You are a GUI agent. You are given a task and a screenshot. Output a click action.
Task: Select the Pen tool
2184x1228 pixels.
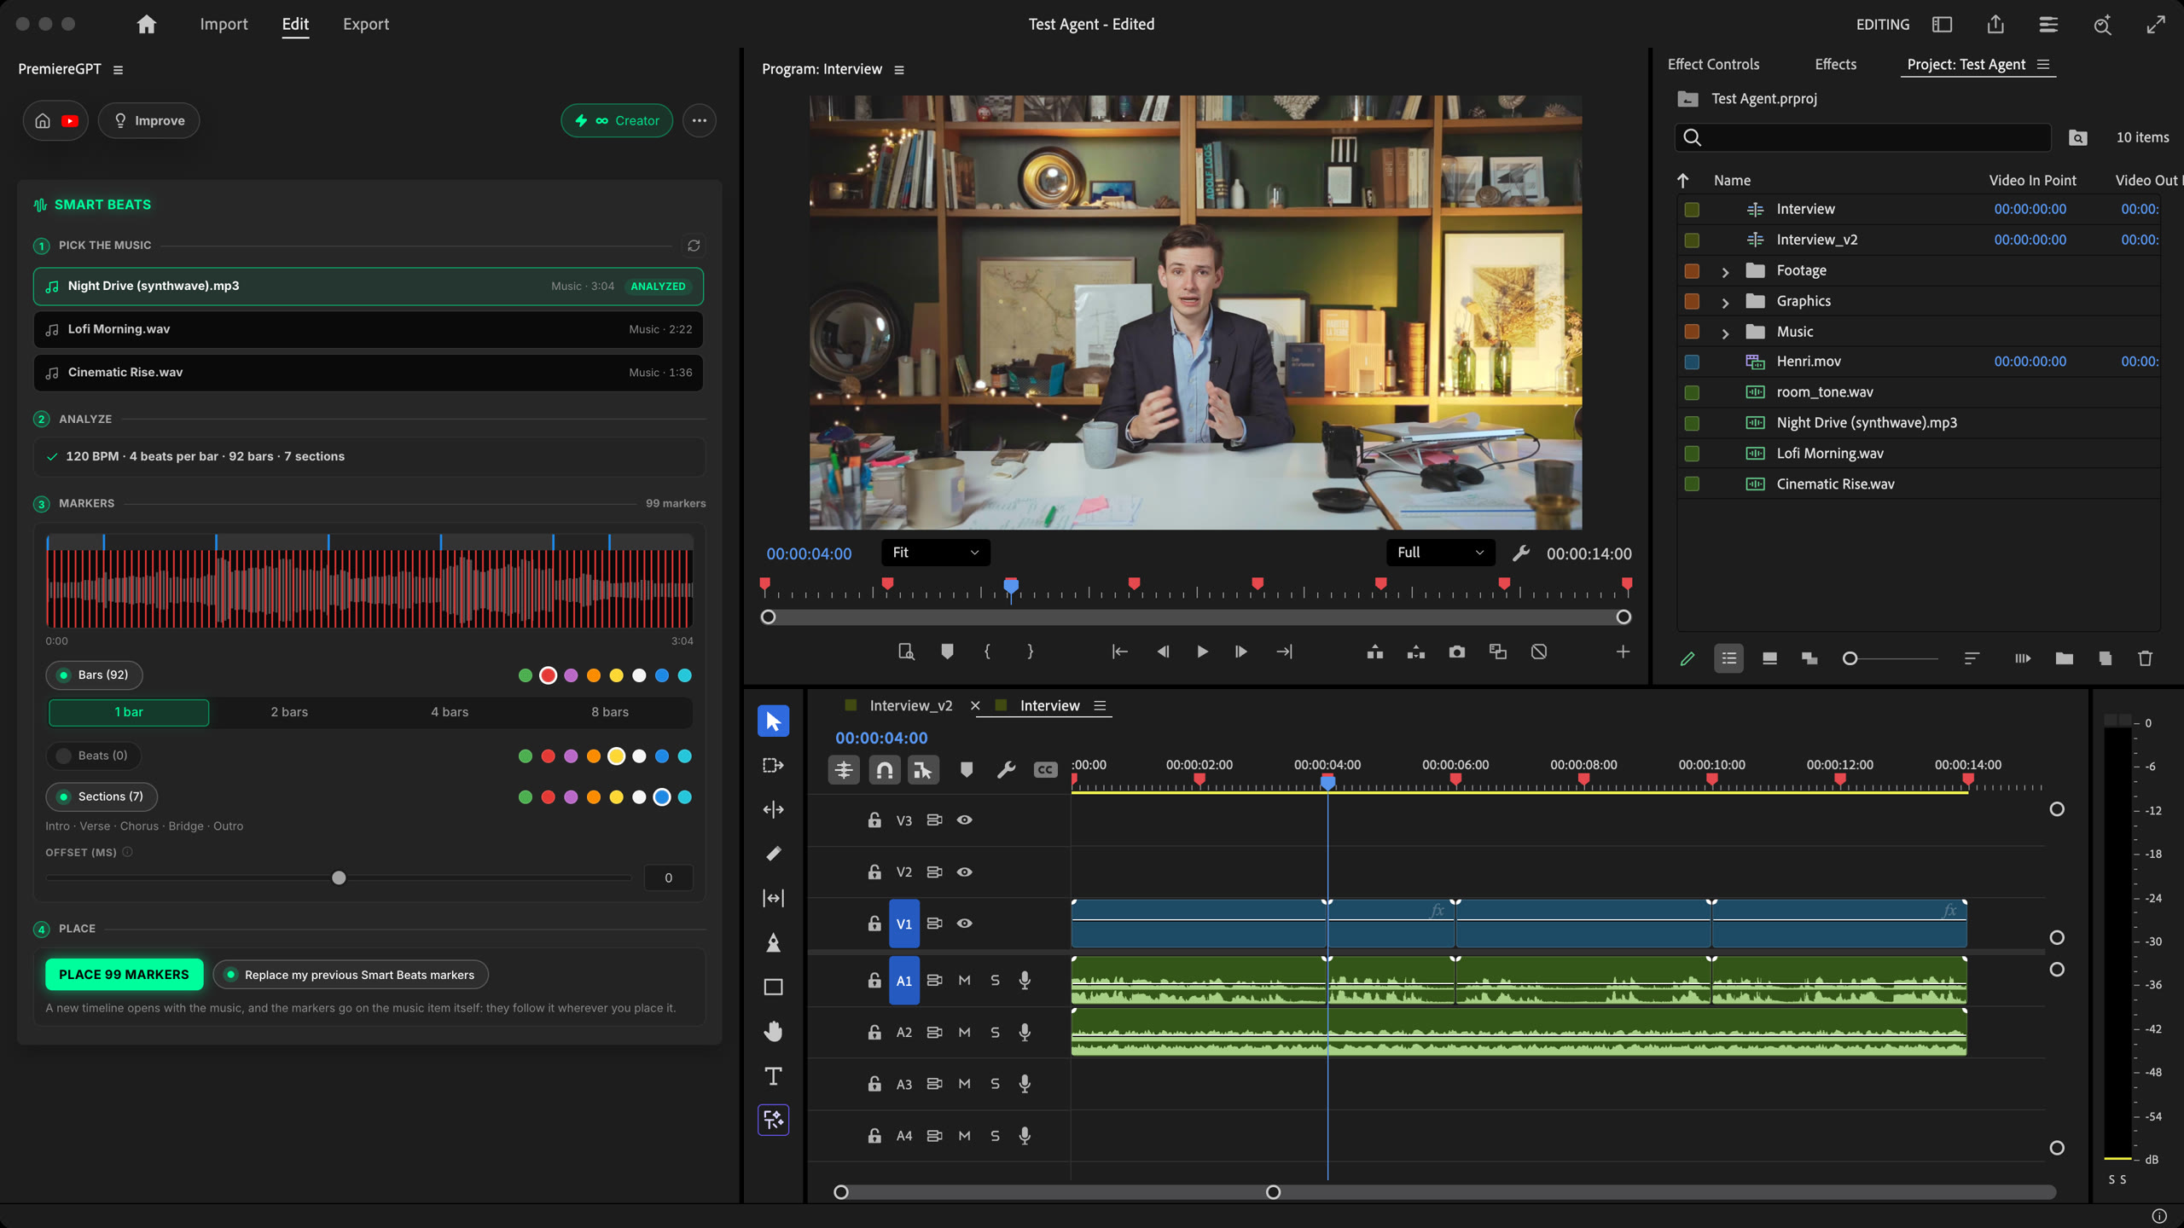773,942
